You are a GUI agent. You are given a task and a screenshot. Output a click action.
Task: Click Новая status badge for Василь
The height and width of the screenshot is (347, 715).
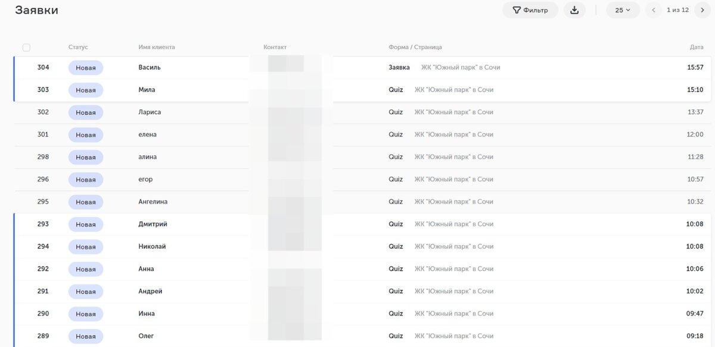(86, 68)
